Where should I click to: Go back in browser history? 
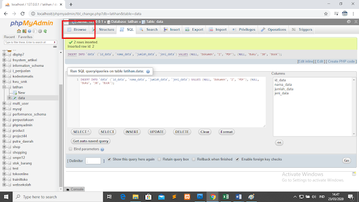(x=6, y=13)
